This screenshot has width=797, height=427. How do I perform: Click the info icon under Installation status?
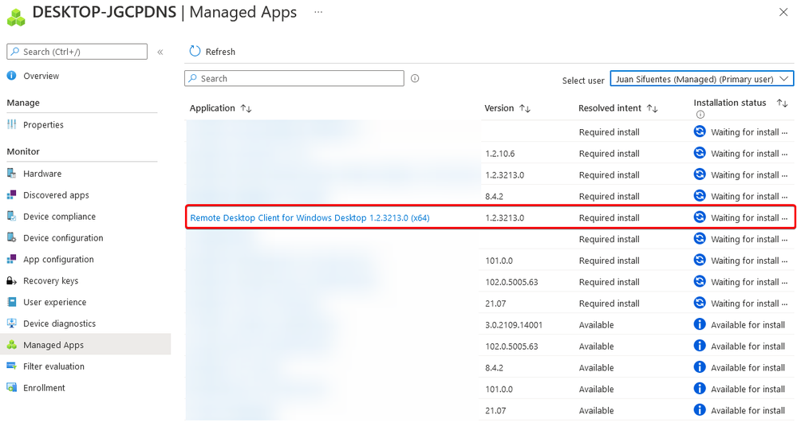[700, 114]
